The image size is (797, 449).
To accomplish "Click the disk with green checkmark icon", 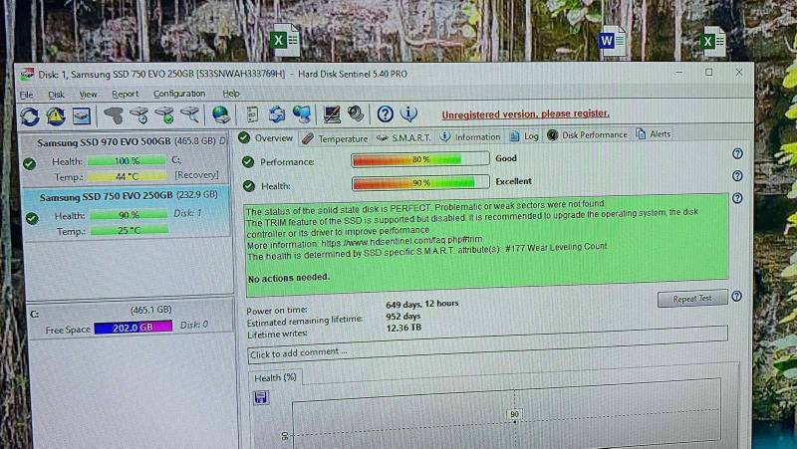I will 164,115.
